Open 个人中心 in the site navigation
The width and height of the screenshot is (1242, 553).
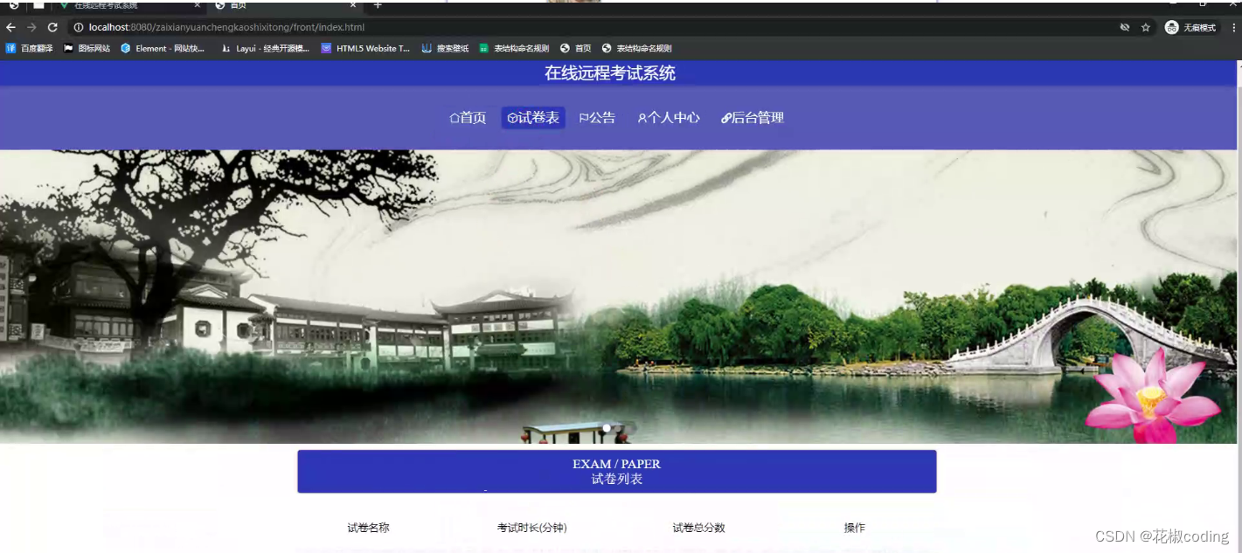click(669, 118)
